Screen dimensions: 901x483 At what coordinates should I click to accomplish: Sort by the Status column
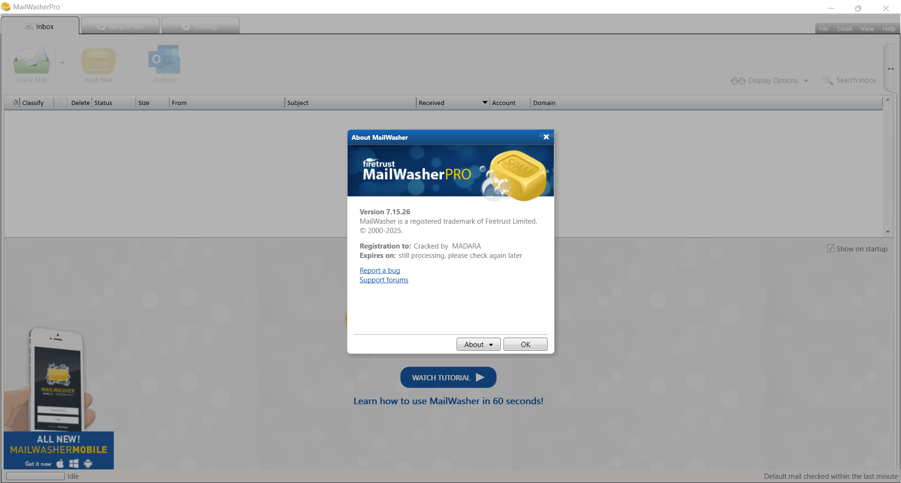[x=103, y=103]
